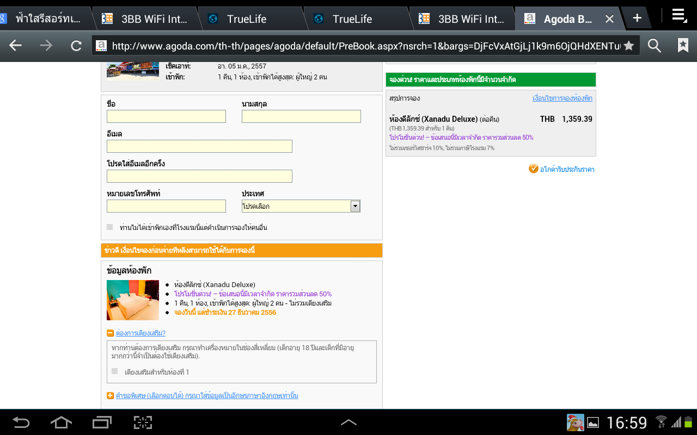697x435 pixels.
Task: Focus the หมายเลขโทรศัพท์ phone field
Action: (166, 206)
